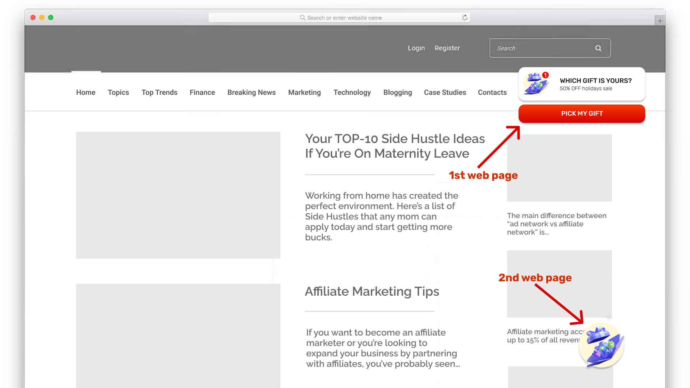Select the Home navigation item
The width and height of the screenshot is (690, 388).
pyautogui.click(x=86, y=92)
